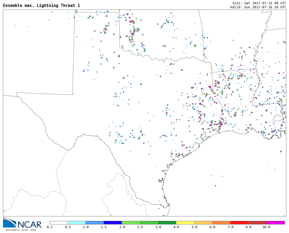This screenshot has height=233, width=289.
Task: Click the 0.1 colorbar label
Action: pos(50,227)
